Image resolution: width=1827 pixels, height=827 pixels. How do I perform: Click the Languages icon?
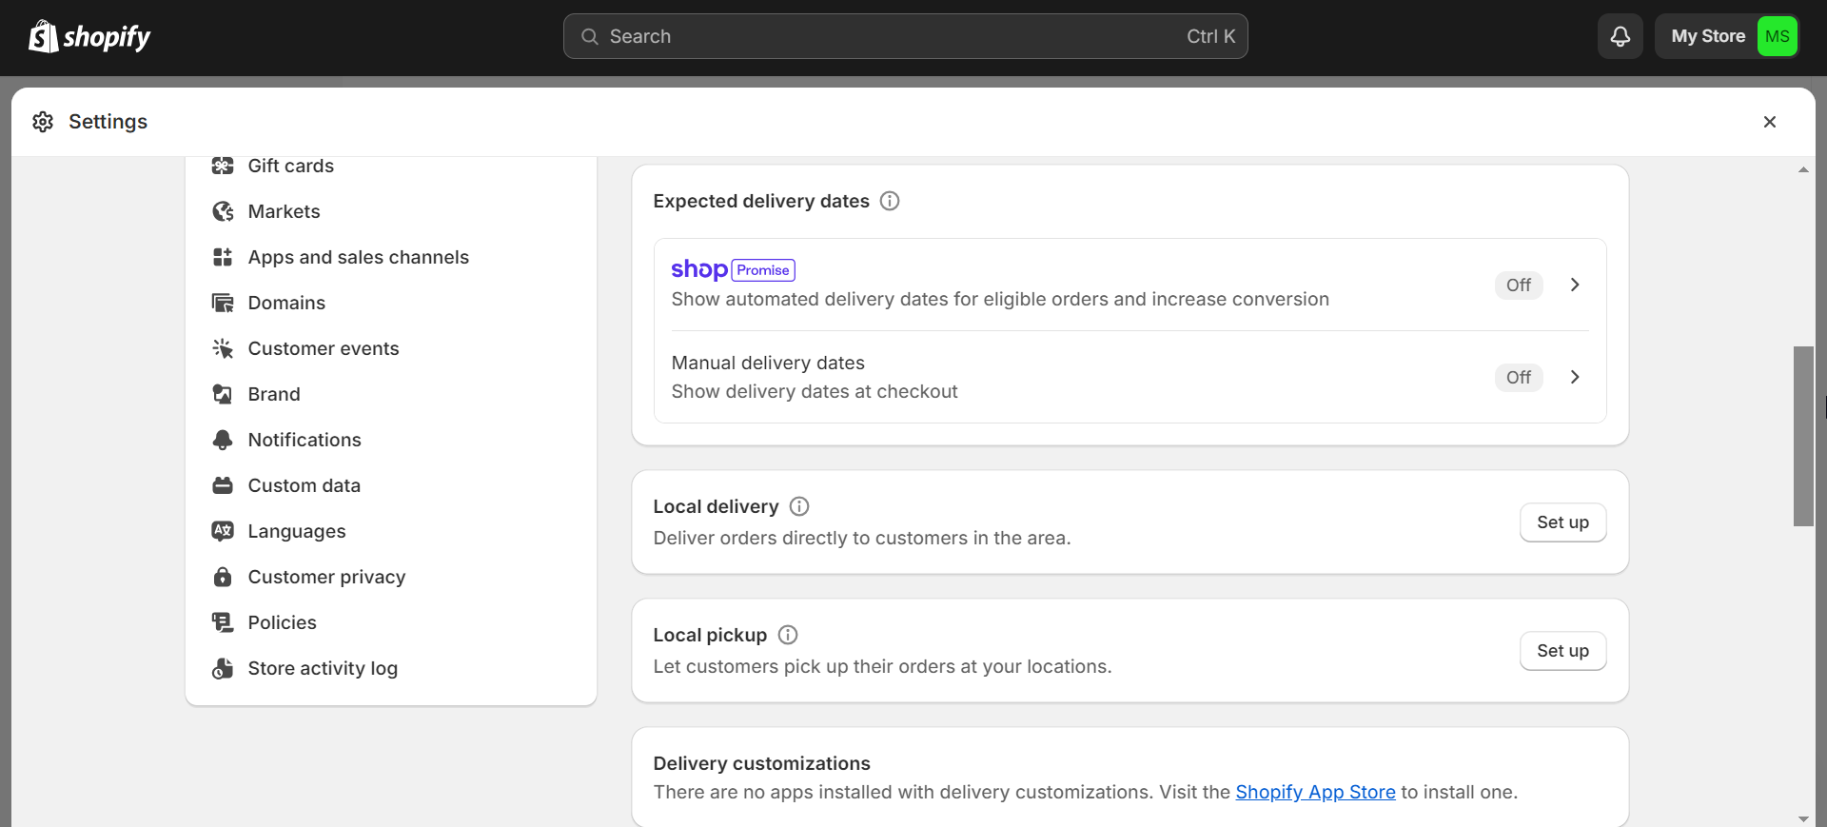point(223,531)
